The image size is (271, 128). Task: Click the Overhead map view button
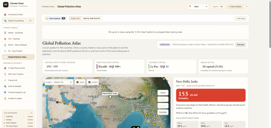coord(163,112)
